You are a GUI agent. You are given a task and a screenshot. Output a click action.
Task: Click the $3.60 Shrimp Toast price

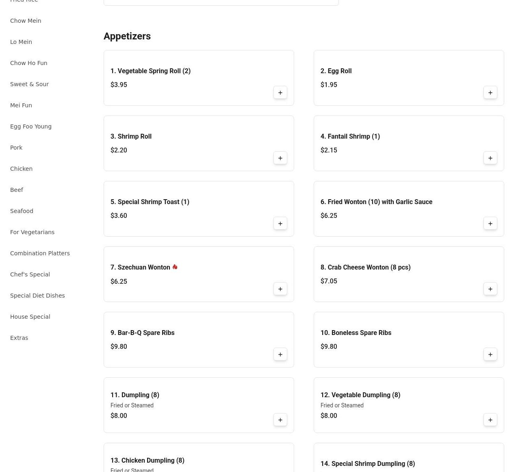click(119, 215)
